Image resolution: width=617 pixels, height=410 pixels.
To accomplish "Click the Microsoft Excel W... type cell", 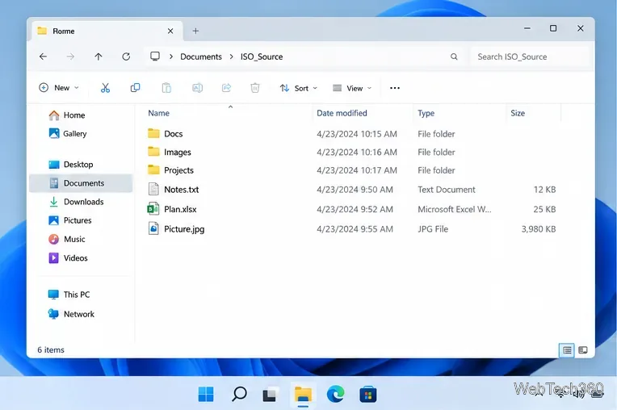I will pos(455,209).
